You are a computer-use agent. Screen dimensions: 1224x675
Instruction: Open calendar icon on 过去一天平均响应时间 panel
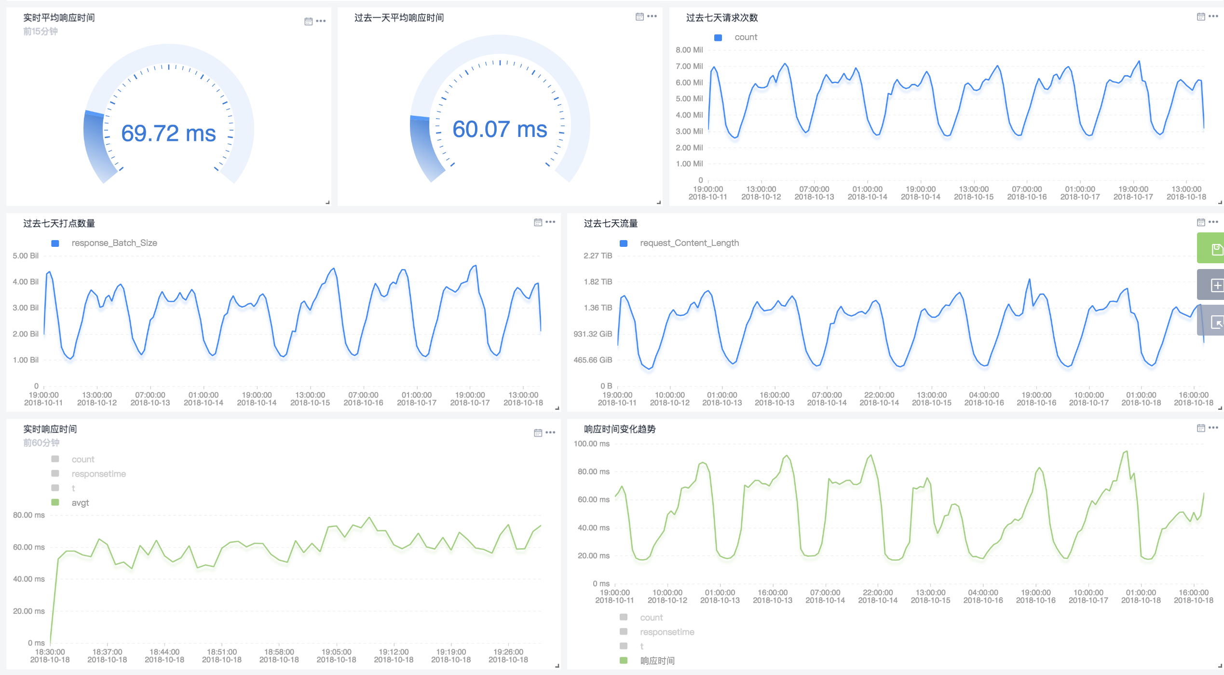click(x=639, y=16)
